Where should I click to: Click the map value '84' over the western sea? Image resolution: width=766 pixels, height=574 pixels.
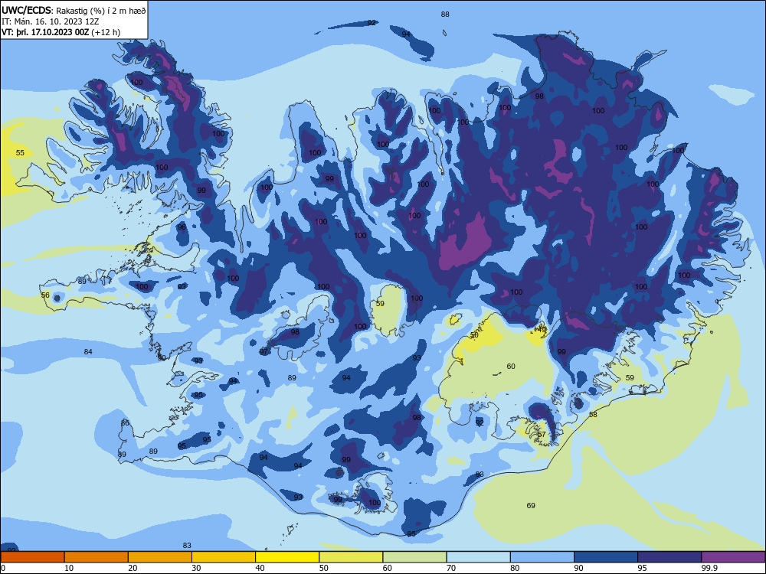pyautogui.click(x=88, y=351)
